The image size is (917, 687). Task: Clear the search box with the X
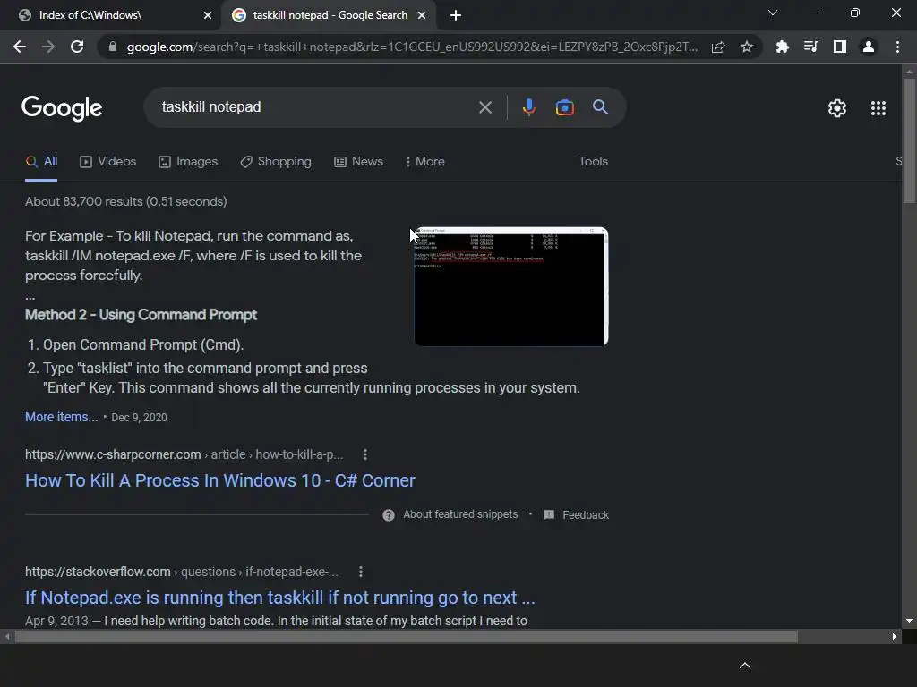click(x=485, y=107)
